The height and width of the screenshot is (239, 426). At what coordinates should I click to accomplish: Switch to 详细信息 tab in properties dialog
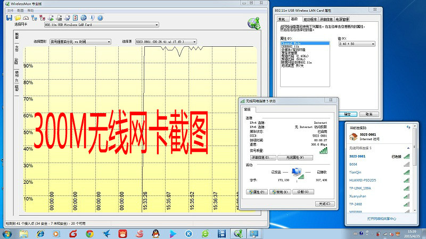(x=326, y=20)
